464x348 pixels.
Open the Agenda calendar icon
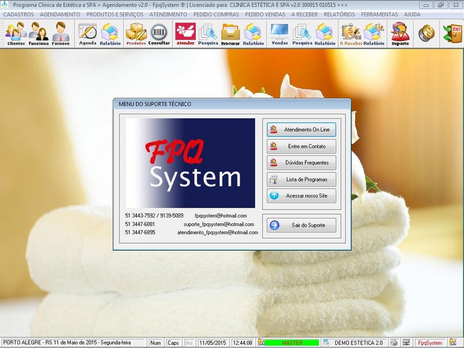coord(88,34)
